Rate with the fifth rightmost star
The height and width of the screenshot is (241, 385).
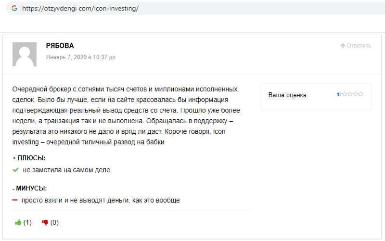point(361,94)
